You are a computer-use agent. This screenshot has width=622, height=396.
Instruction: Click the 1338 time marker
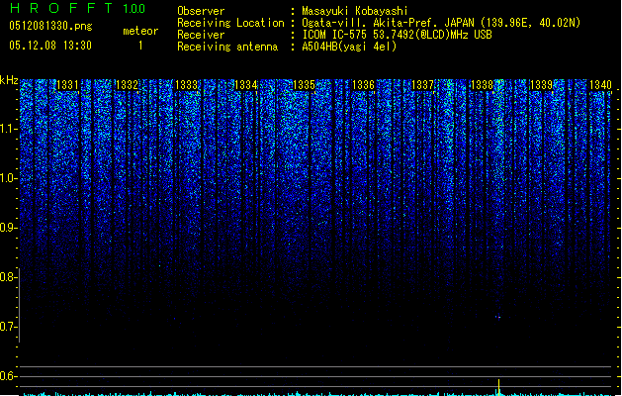coord(482,85)
